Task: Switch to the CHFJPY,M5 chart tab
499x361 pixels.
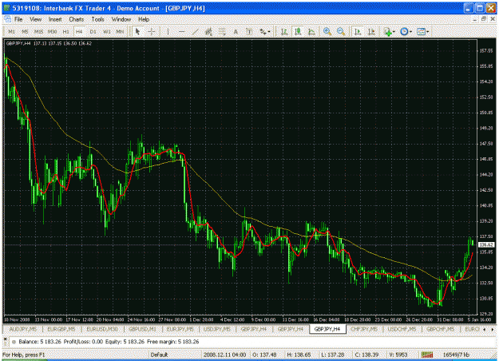Action: click(364, 329)
